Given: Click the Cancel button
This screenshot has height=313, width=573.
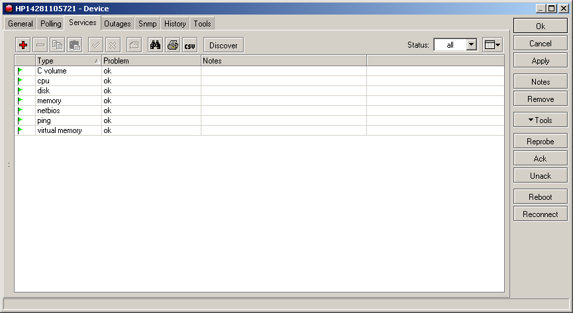Looking at the screenshot, I should (540, 43).
